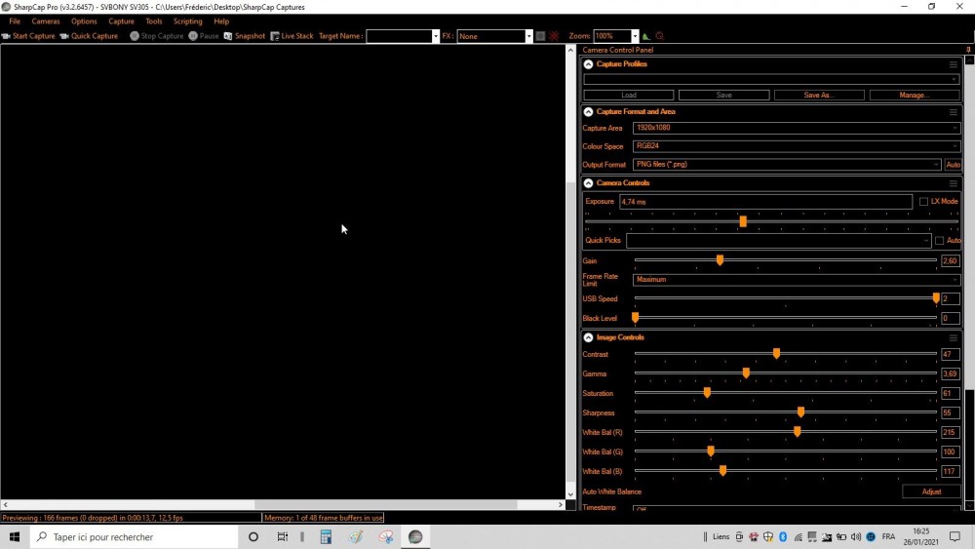
Task: Click the SharpCap taskbar icon
Action: tap(415, 536)
